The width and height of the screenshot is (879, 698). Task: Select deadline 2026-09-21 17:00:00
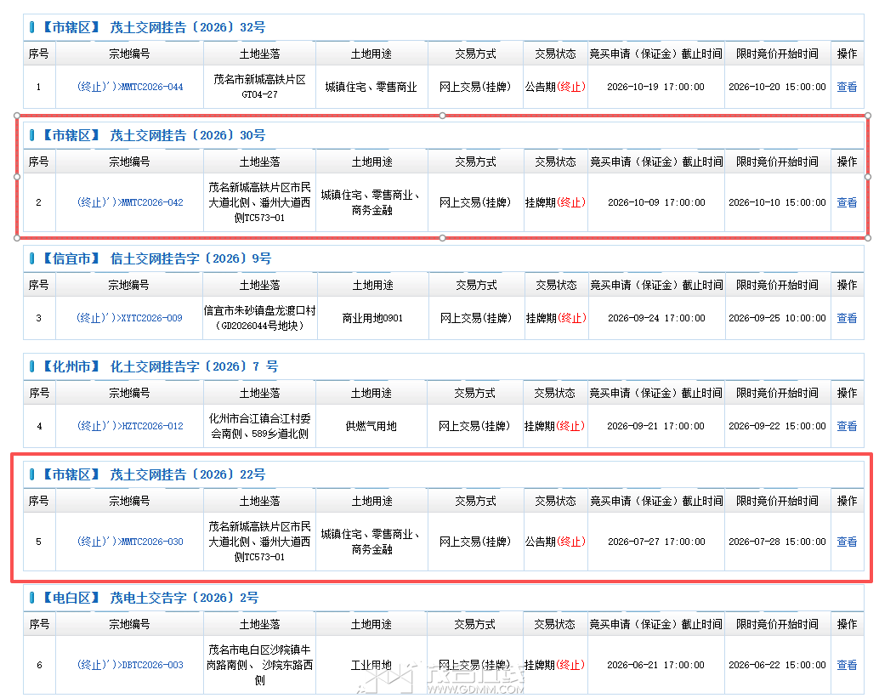[x=656, y=426]
